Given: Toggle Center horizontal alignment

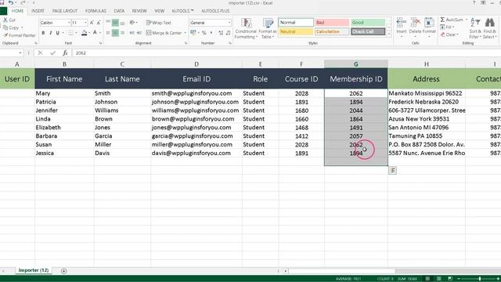Looking at the screenshot, I should tap(115, 33).
